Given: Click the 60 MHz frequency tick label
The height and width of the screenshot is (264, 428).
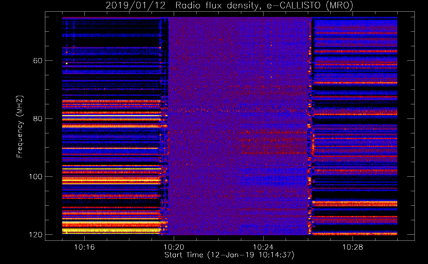Looking at the screenshot, I should [38, 61].
